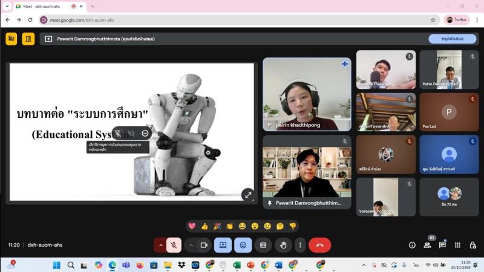
Task: Click the raise hand icon
Action: (x=283, y=245)
